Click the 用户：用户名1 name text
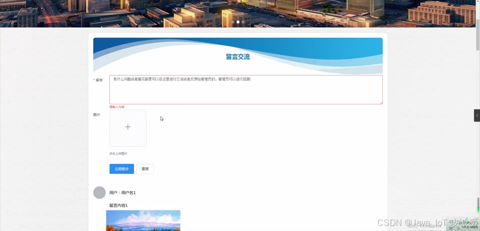 click(123, 193)
